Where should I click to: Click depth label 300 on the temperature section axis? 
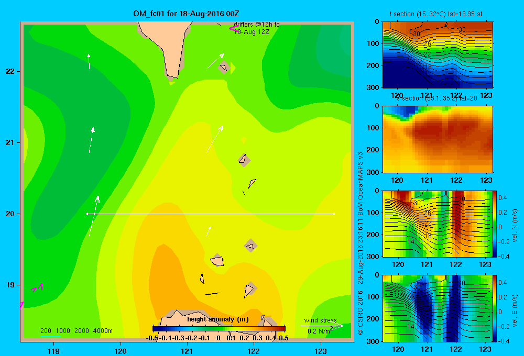click(373, 87)
